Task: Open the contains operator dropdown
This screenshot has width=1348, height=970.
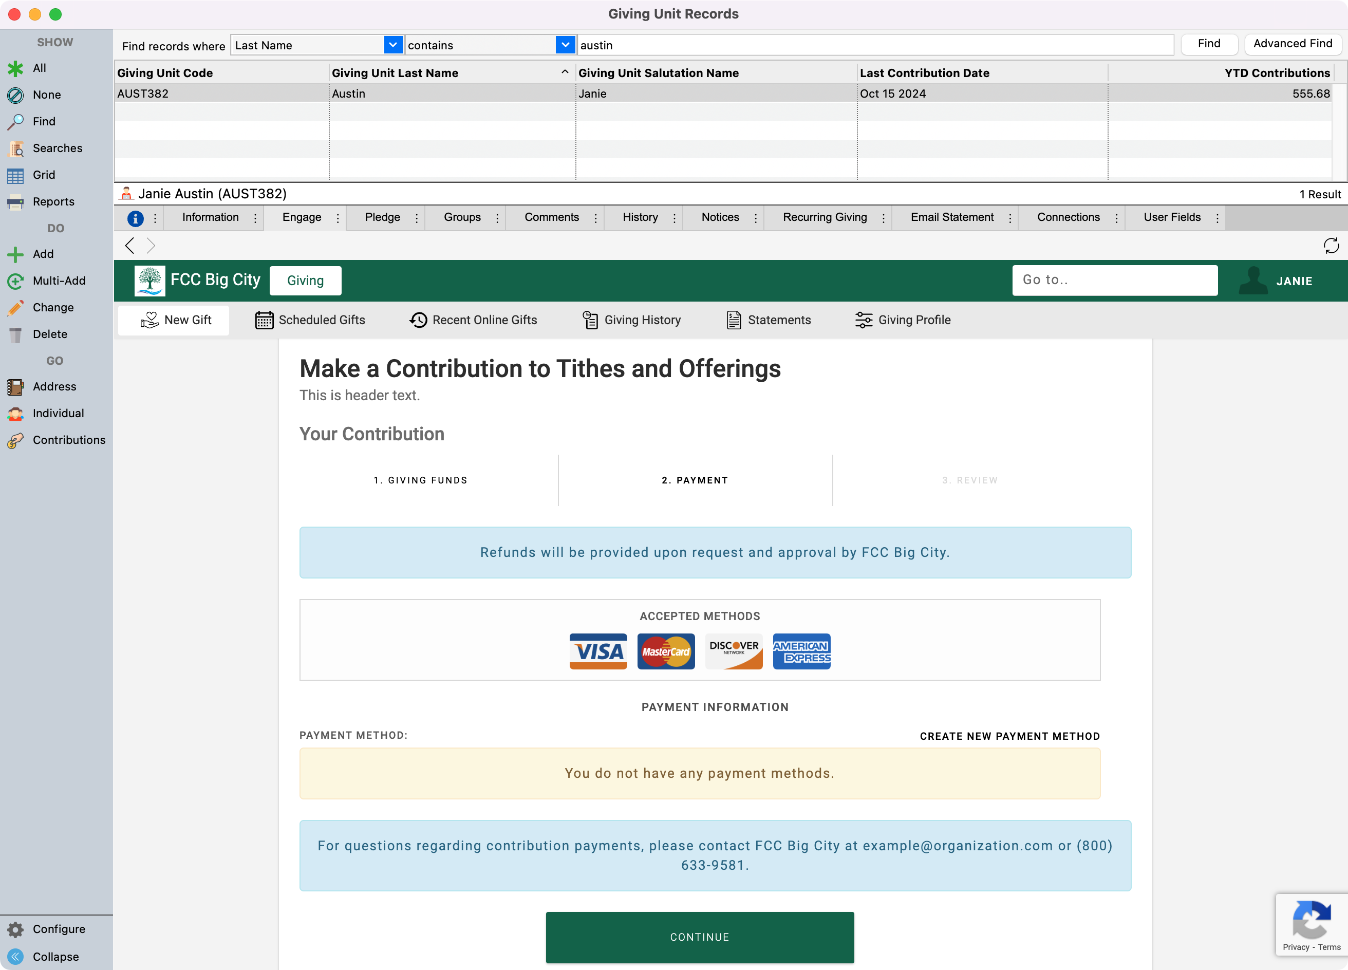Action: click(565, 45)
